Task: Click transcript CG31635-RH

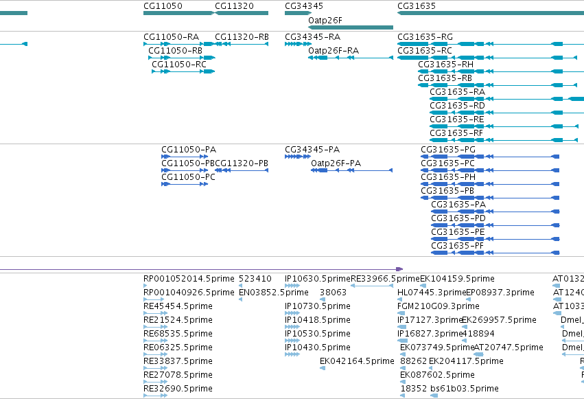Action: pos(501,71)
